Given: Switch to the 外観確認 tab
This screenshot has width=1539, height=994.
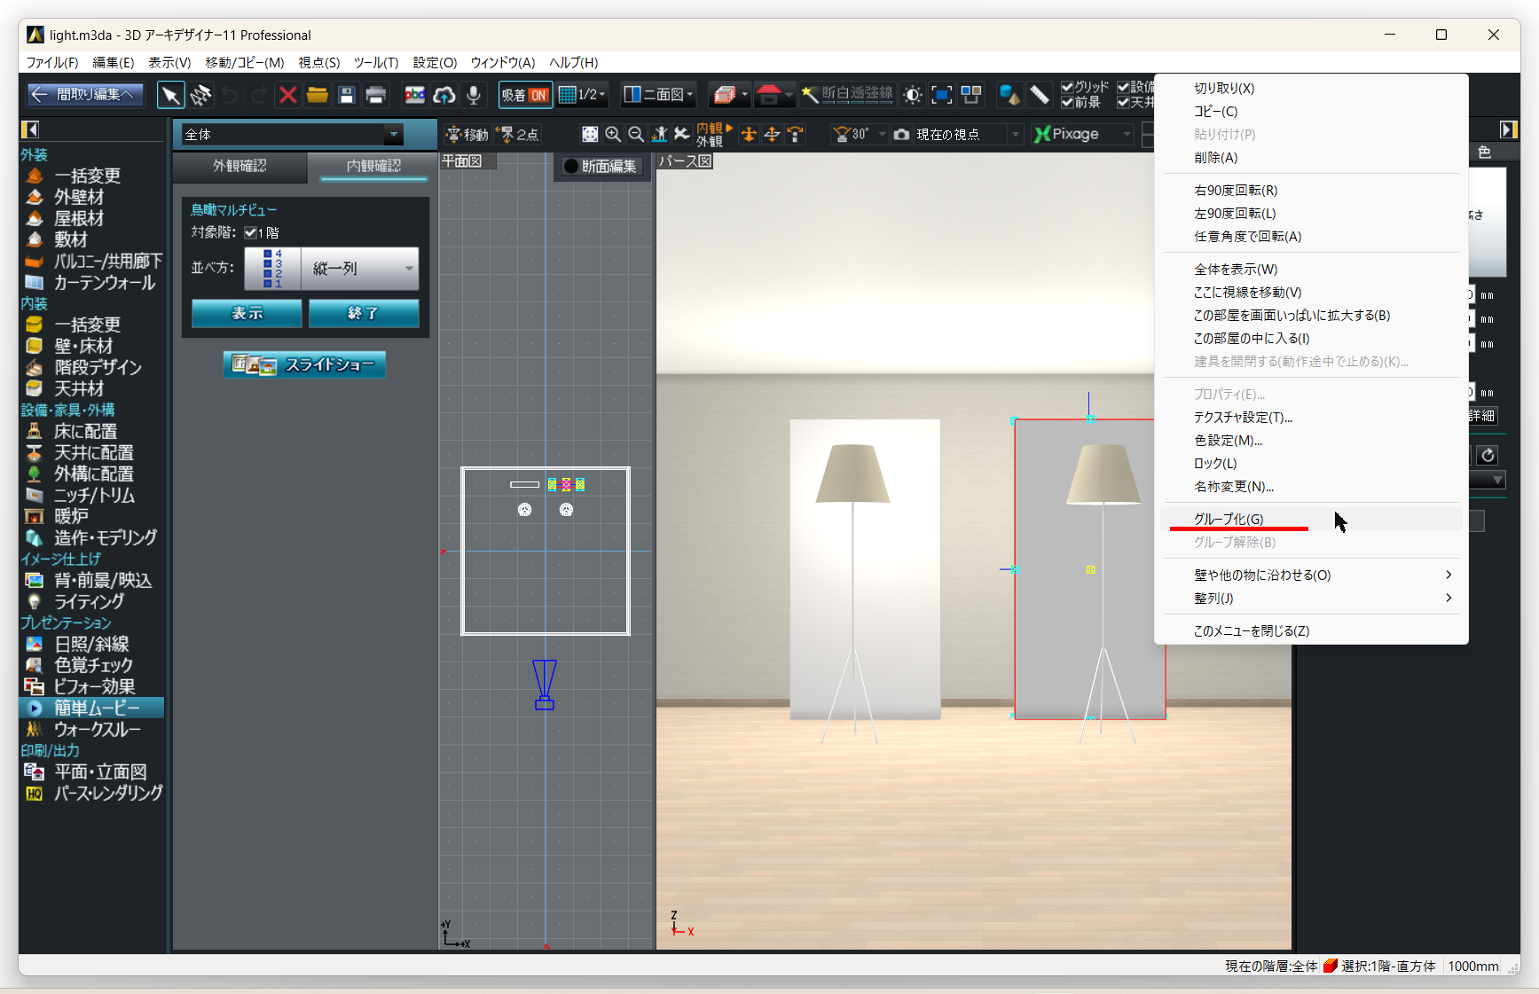Looking at the screenshot, I should coord(239,166).
